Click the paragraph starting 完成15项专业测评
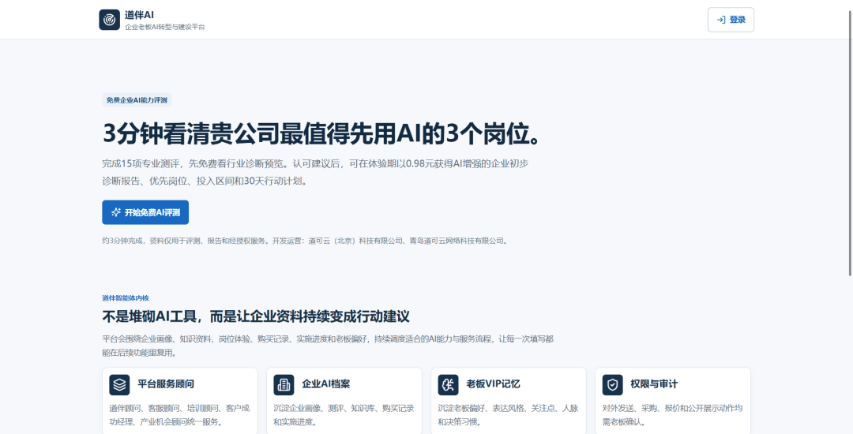The image size is (853, 434). pyautogui.click(x=315, y=172)
